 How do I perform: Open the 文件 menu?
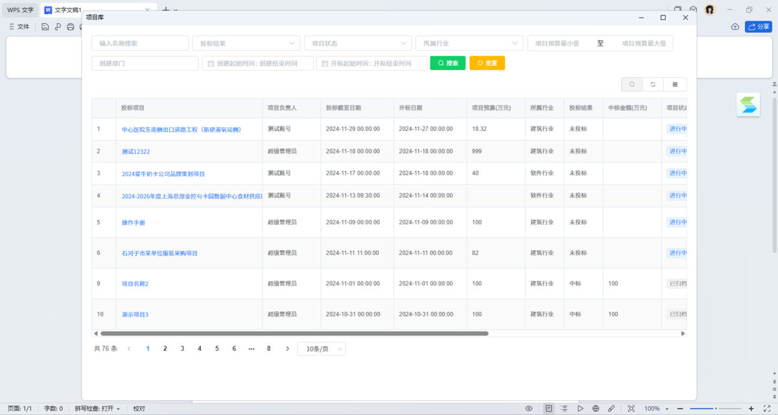(19, 27)
